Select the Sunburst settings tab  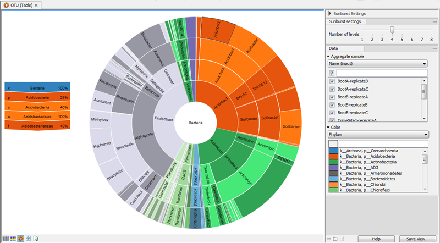click(345, 21)
